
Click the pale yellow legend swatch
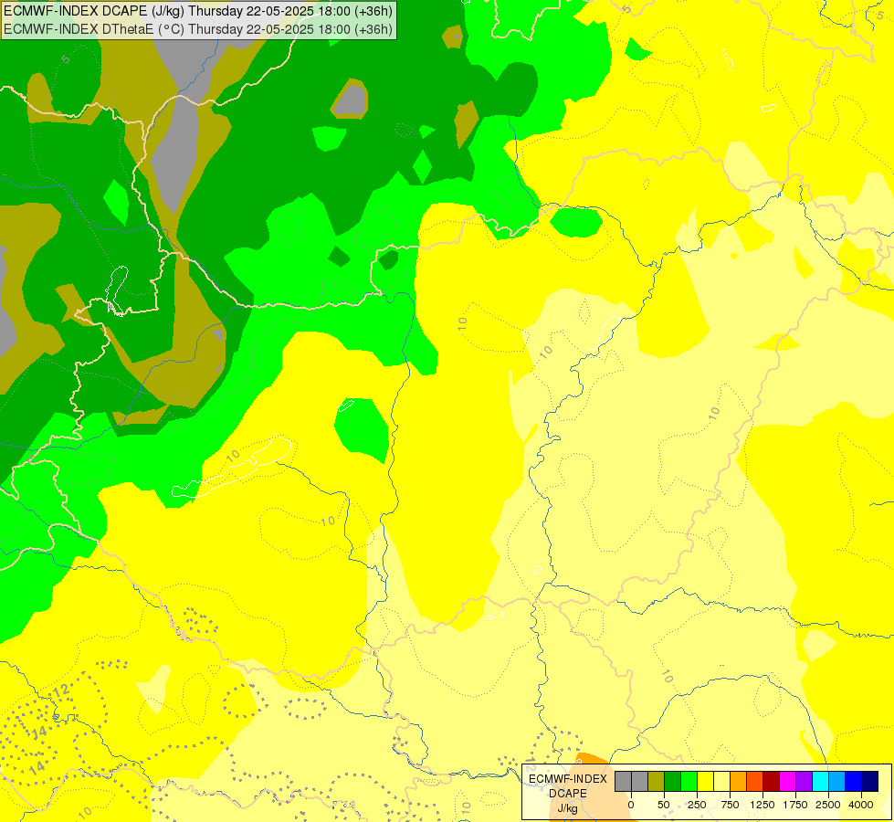tap(721, 782)
